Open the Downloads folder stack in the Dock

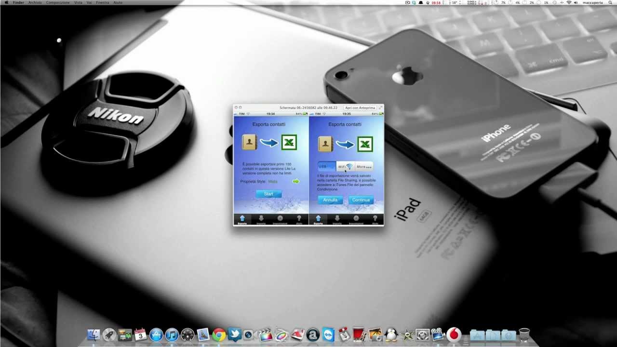(509, 334)
